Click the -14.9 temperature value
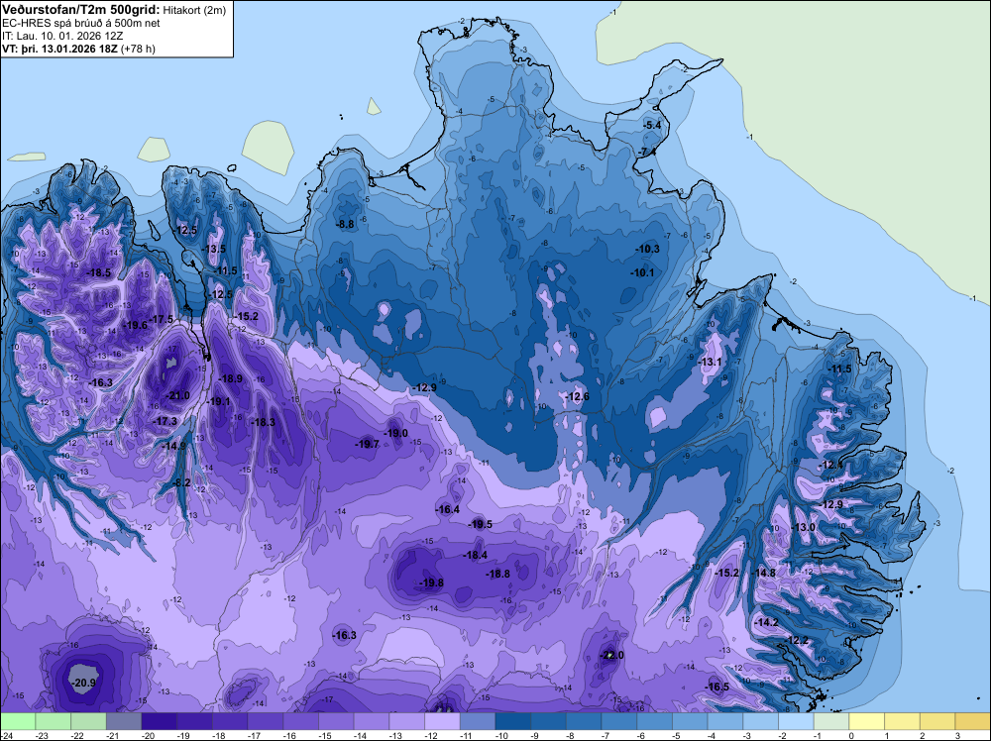 pyautogui.click(x=173, y=446)
